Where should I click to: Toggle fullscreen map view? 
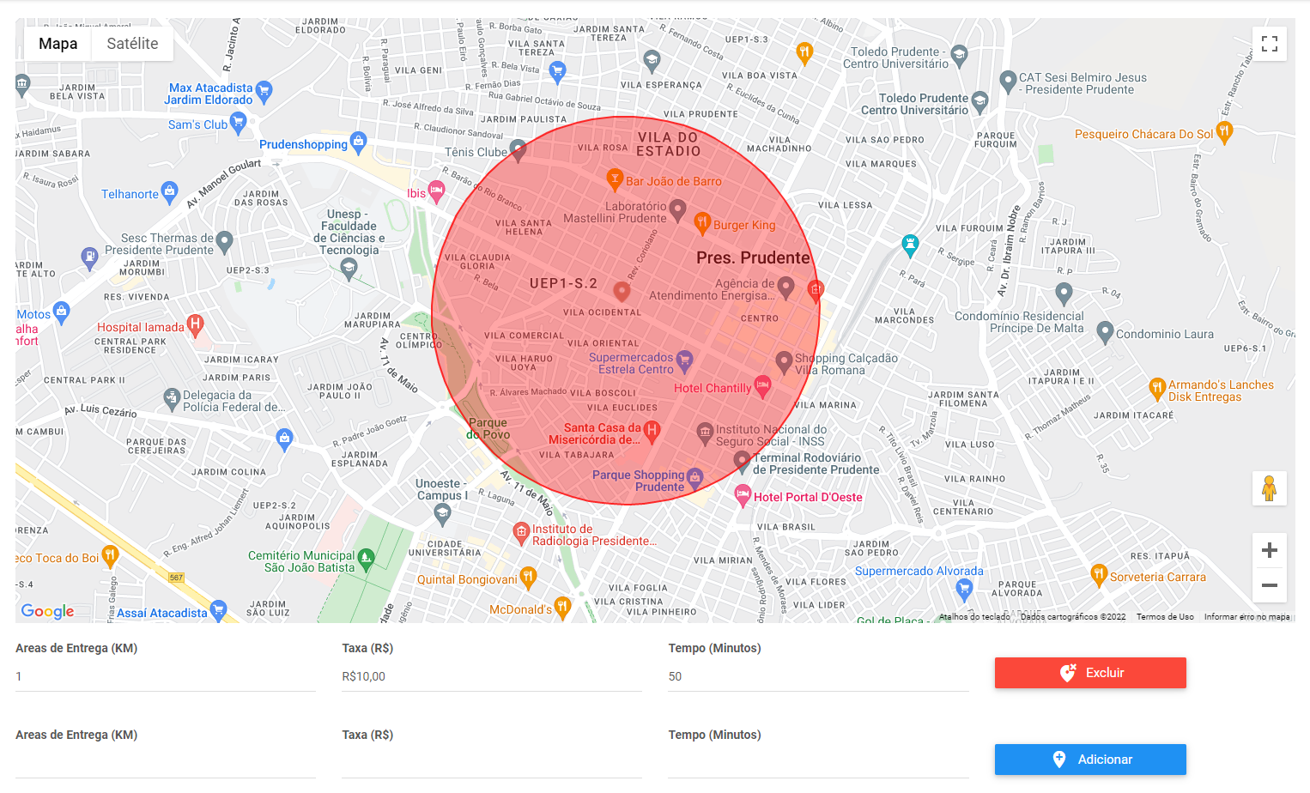(x=1270, y=44)
